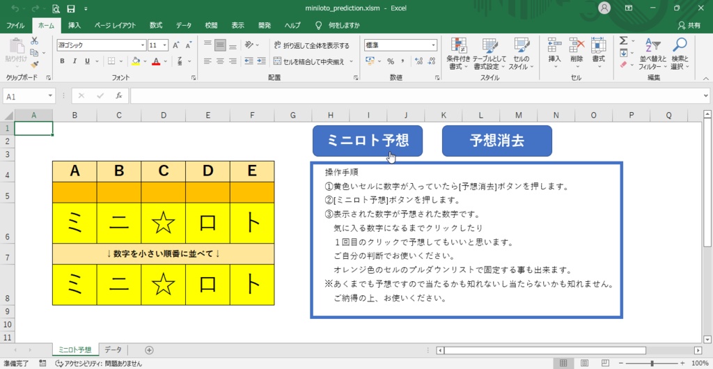Click the Find and Select magnifier icon

pyautogui.click(x=680, y=45)
